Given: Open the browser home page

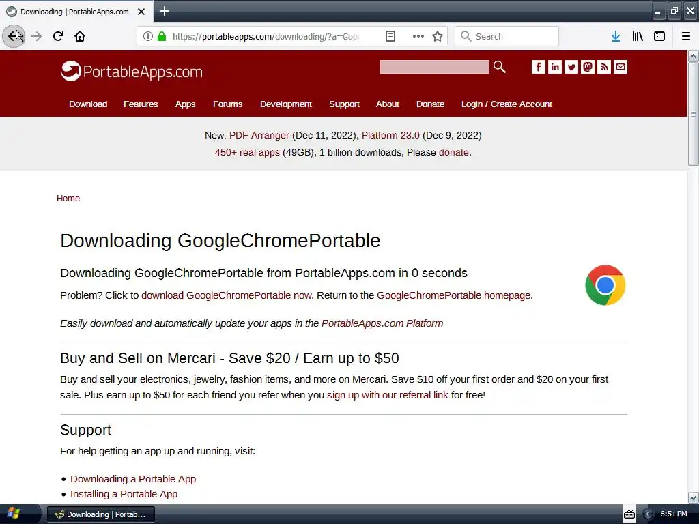Looking at the screenshot, I should pyautogui.click(x=80, y=36).
